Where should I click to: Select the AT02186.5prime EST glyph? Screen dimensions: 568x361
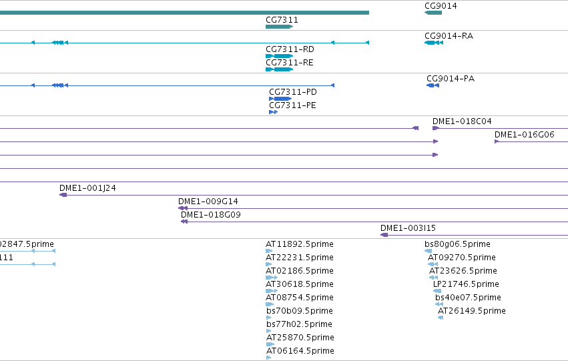[x=272, y=278]
